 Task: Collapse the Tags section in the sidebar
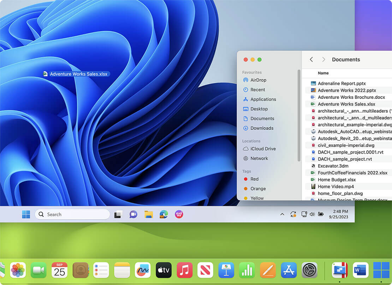(x=247, y=171)
